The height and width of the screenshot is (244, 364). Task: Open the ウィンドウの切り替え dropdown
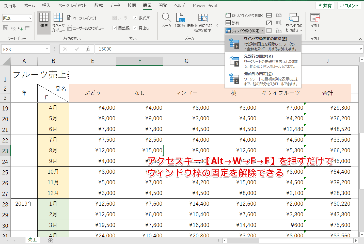coord(294,23)
